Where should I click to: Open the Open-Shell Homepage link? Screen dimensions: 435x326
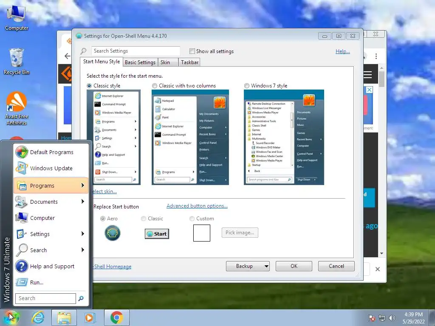(x=112, y=267)
